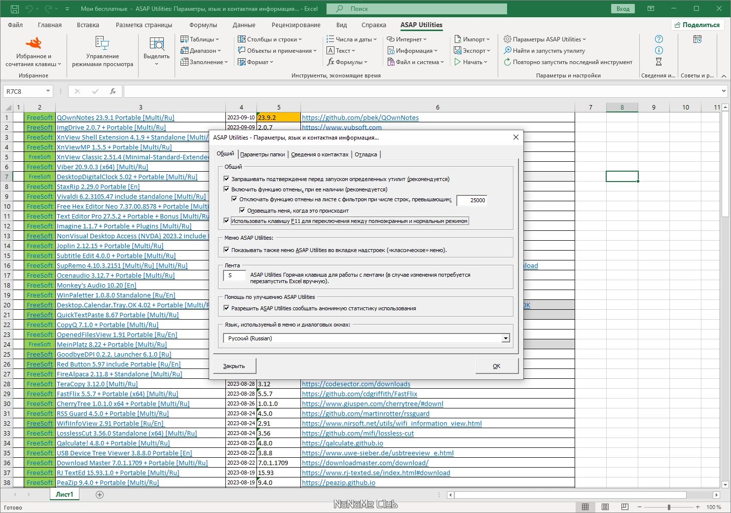Open the Числа и даты menu
The height and width of the screenshot is (513, 731).
point(351,39)
